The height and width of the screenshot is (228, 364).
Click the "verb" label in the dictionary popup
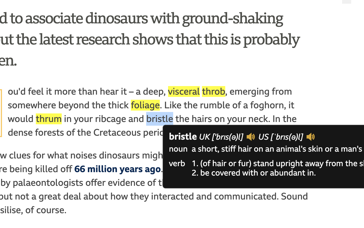177,163
